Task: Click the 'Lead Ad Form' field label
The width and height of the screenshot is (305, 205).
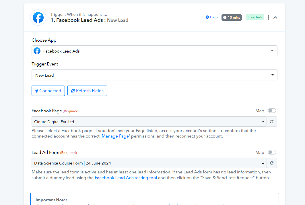Action: pyautogui.click(x=46, y=152)
